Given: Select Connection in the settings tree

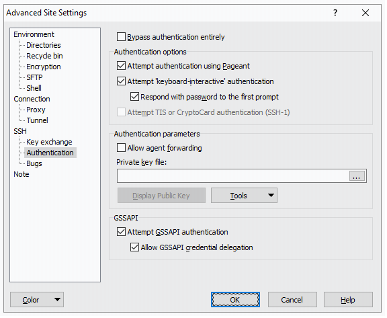Looking at the screenshot, I should click(32, 99).
